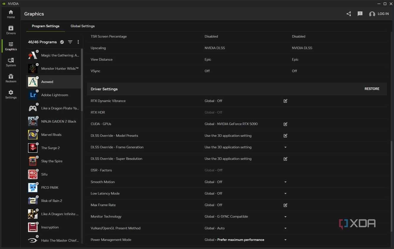Click the Upscaling setting row label
The height and width of the screenshot is (249, 394).
pyautogui.click(x=98, y=48)
